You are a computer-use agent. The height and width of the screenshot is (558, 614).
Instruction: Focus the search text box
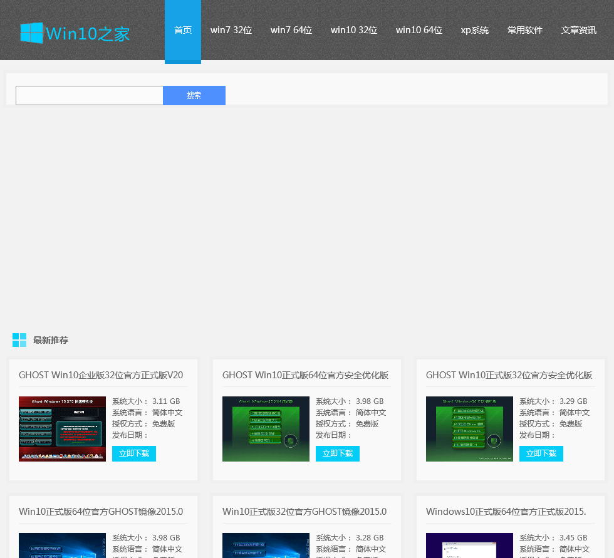point(89,95)
